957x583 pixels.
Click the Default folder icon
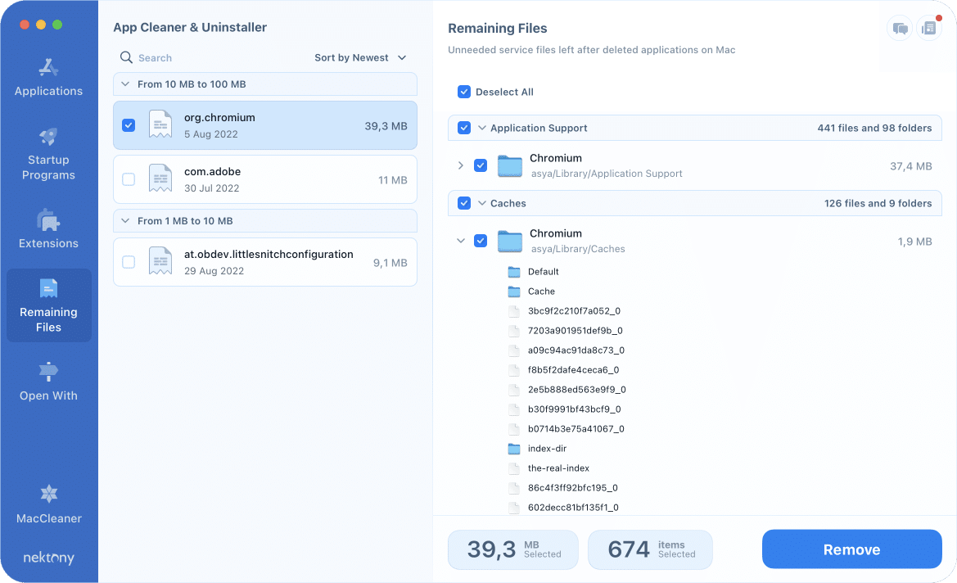pos(514,272)
